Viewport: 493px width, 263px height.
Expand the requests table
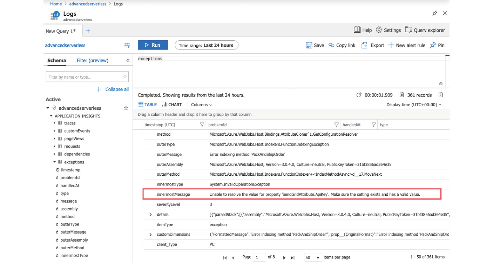tap(54, 146)
